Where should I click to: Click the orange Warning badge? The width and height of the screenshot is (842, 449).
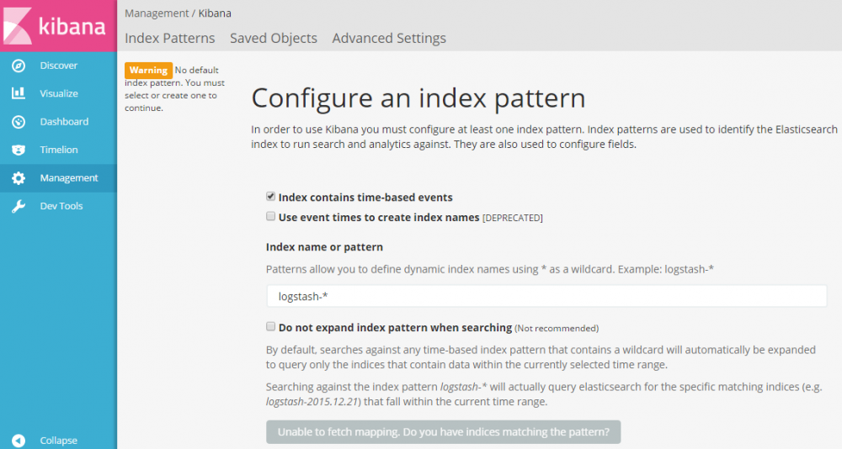[148, 71]
